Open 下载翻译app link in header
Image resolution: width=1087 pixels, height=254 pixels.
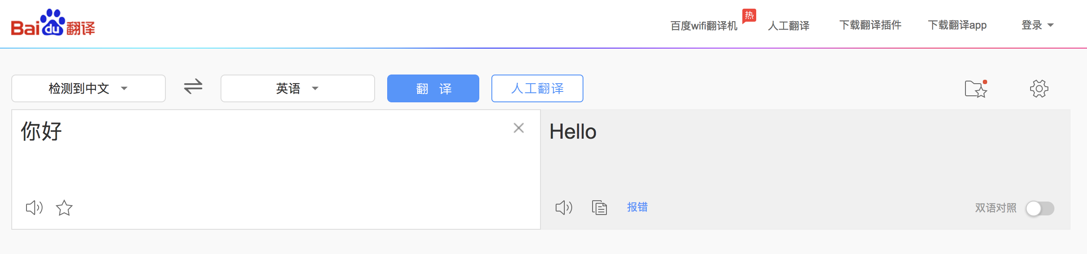(x=957, y=25)
